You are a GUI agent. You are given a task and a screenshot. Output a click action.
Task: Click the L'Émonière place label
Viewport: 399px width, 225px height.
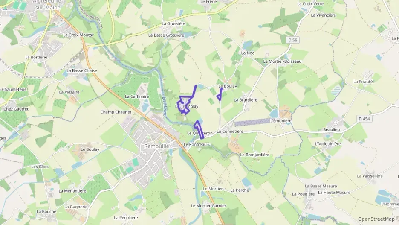[x=280, y=121]
